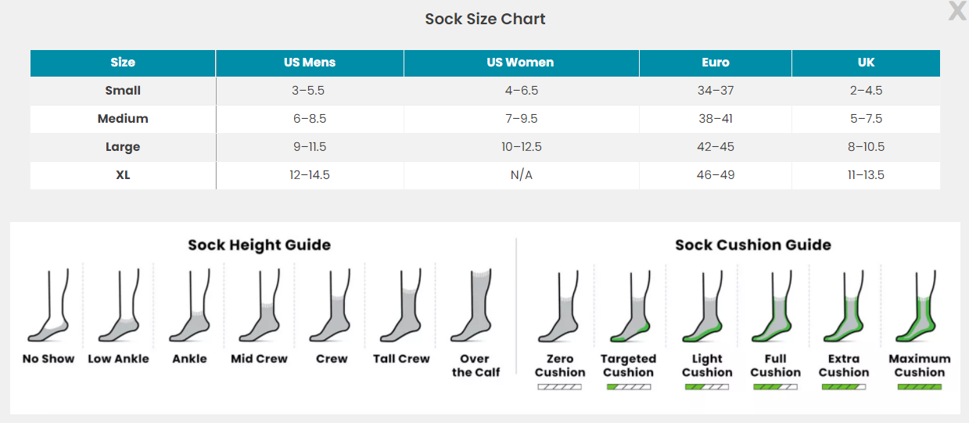Select the Low Ankle sock illustration
Image resolution: width=969 pixels, height=423 pixels.
click(x=118, y=309)
